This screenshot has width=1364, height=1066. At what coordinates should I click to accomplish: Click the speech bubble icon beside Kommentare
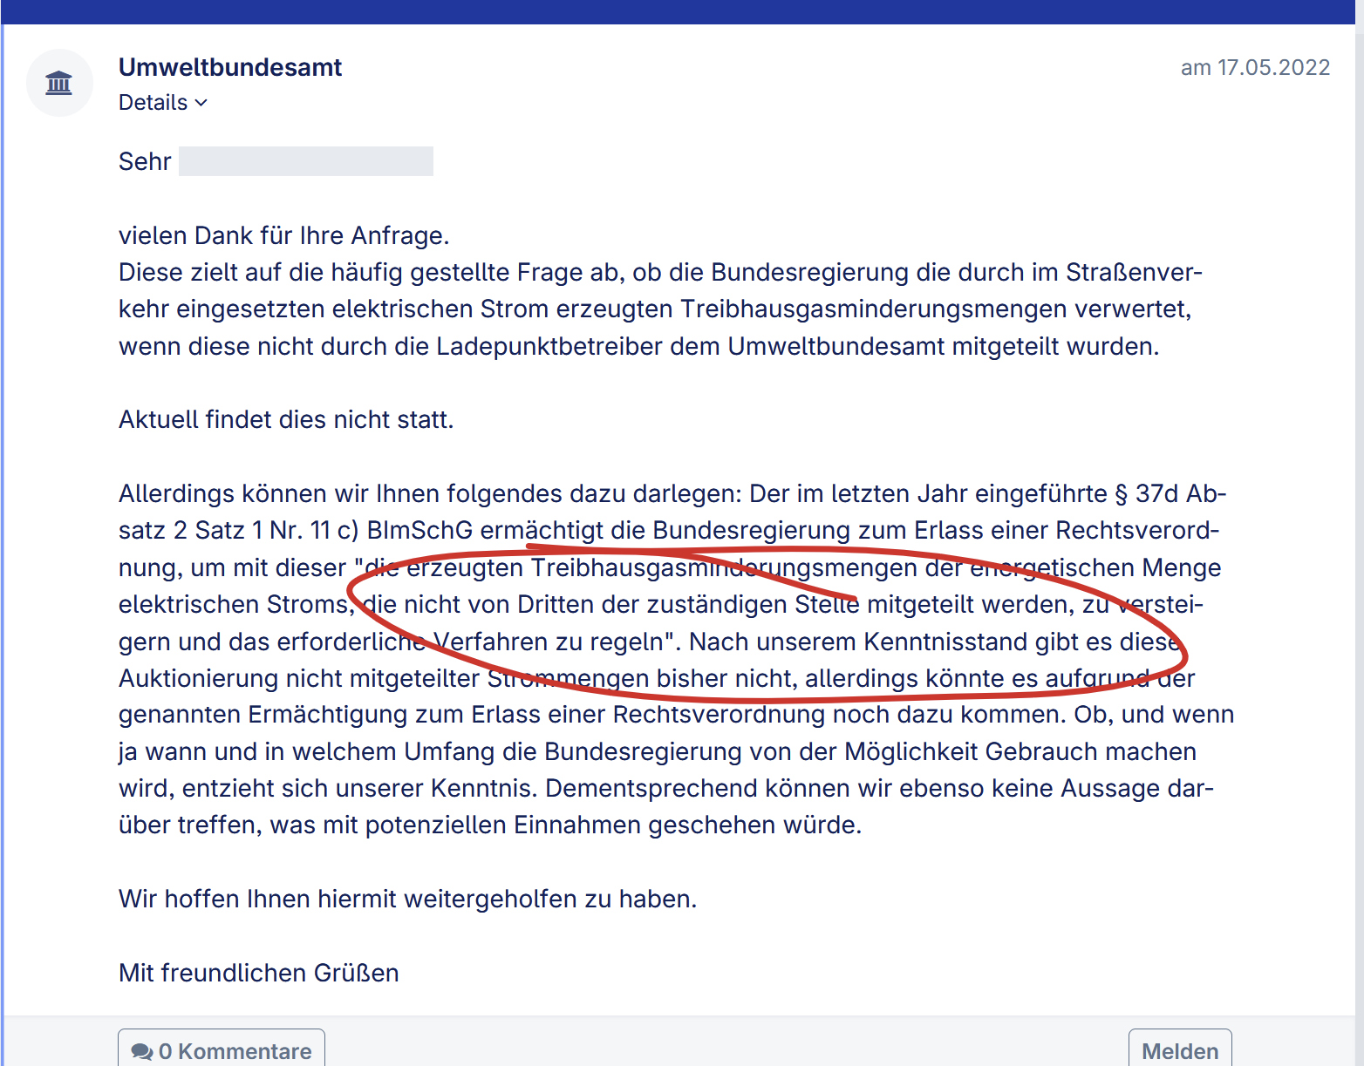(x=141, y=1051)
